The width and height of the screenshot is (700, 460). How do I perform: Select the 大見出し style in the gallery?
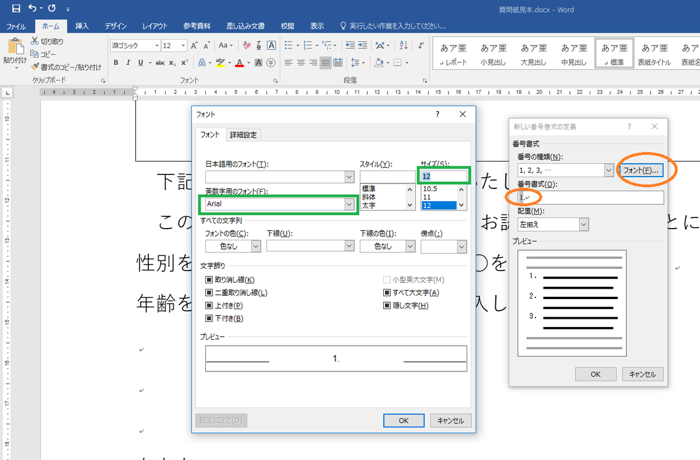pyautogui.click(x=534, y=54)
